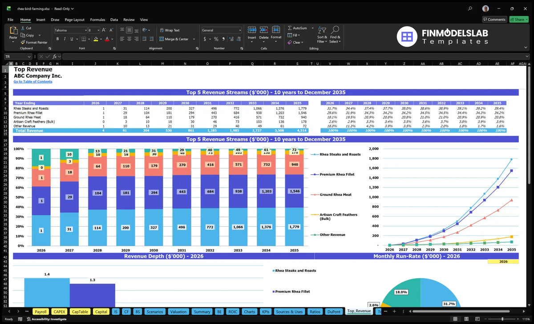Toggle Align Left in Alignment group
Viewport: 534px width, 324px height.
pyautogui.click(x=122, y=39)
